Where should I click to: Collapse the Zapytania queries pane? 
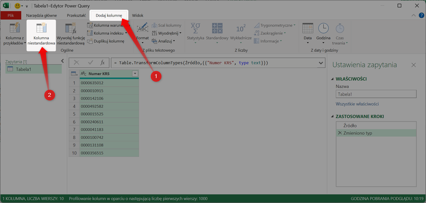[x=62, y=61]
